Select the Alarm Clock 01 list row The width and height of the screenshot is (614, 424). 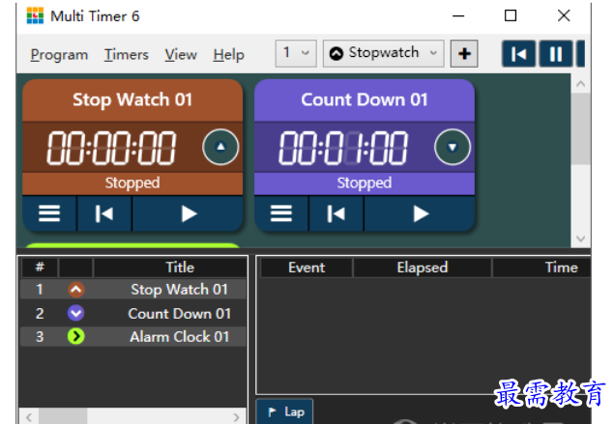point(133,336)
